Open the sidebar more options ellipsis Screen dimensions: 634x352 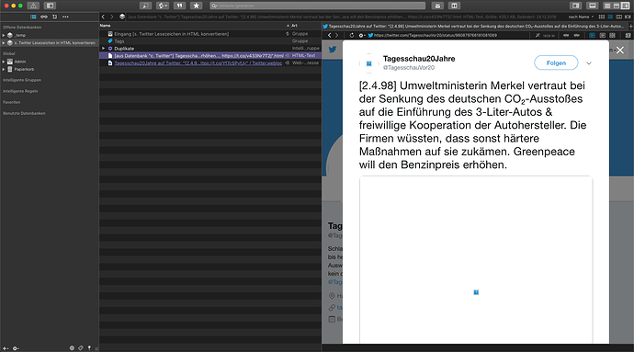(65, 17)
